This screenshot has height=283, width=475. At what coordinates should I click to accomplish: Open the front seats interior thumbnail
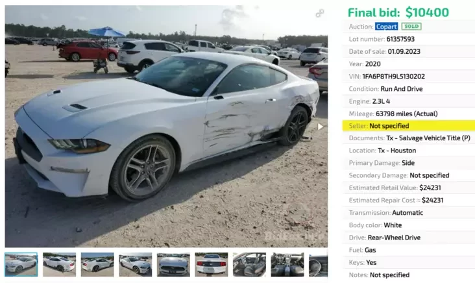click(249, 265)
